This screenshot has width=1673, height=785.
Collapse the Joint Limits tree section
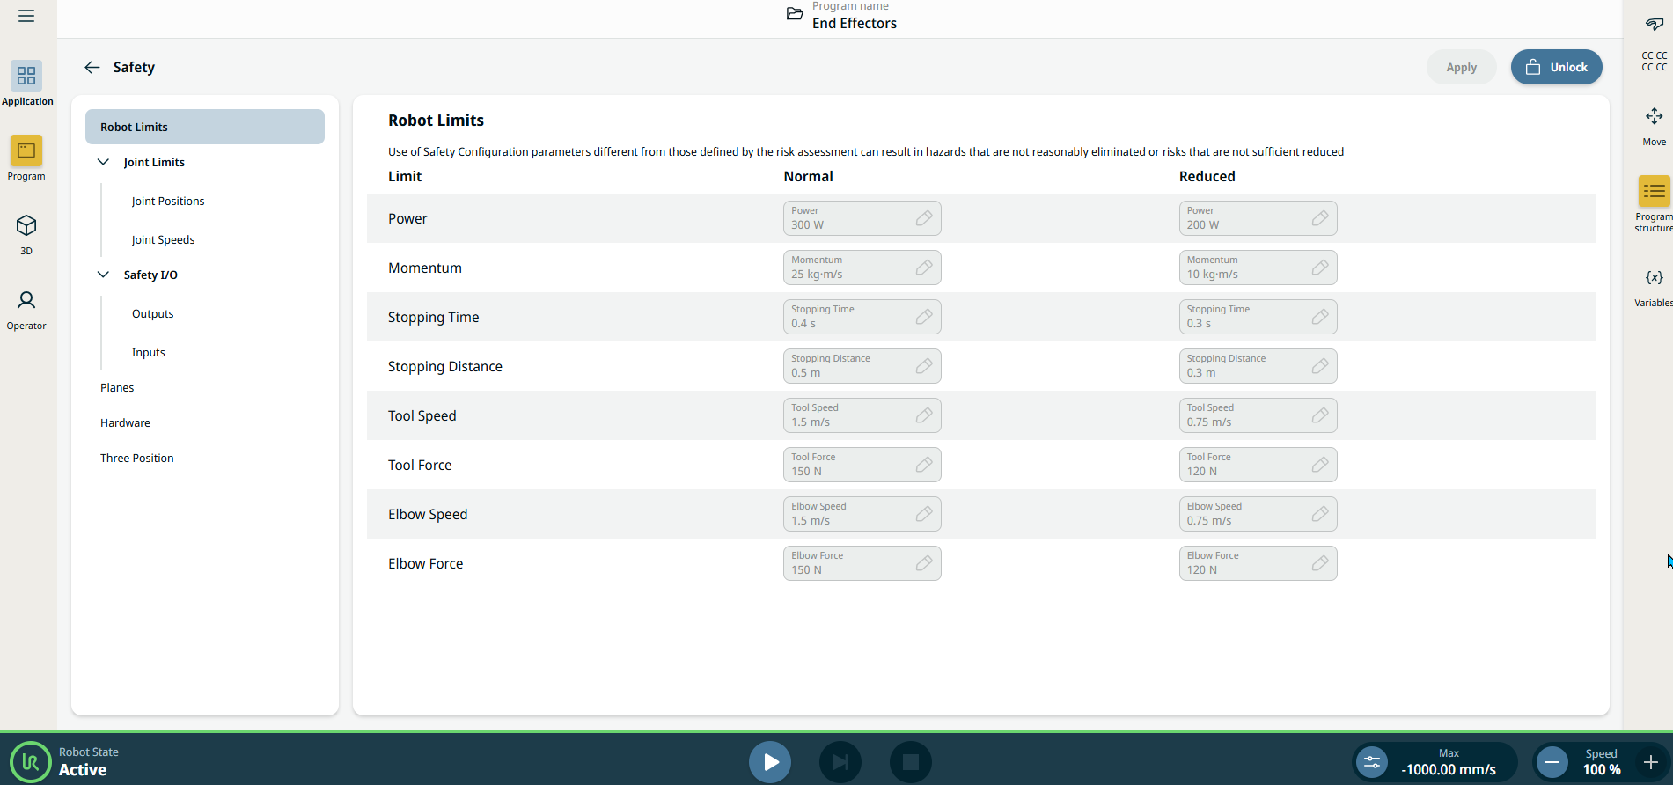pos(103,162)
